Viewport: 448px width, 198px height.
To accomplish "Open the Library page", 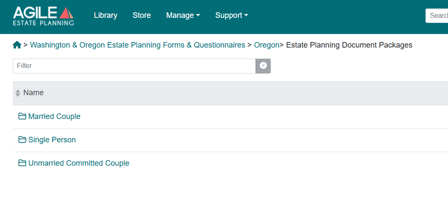I will (106, 15).
